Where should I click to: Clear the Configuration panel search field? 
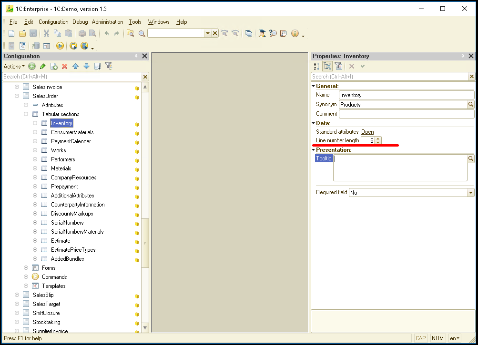tap(145, 77)
